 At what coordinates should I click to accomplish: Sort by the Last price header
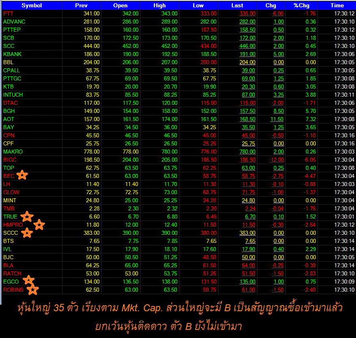click(x=237, y=5)
